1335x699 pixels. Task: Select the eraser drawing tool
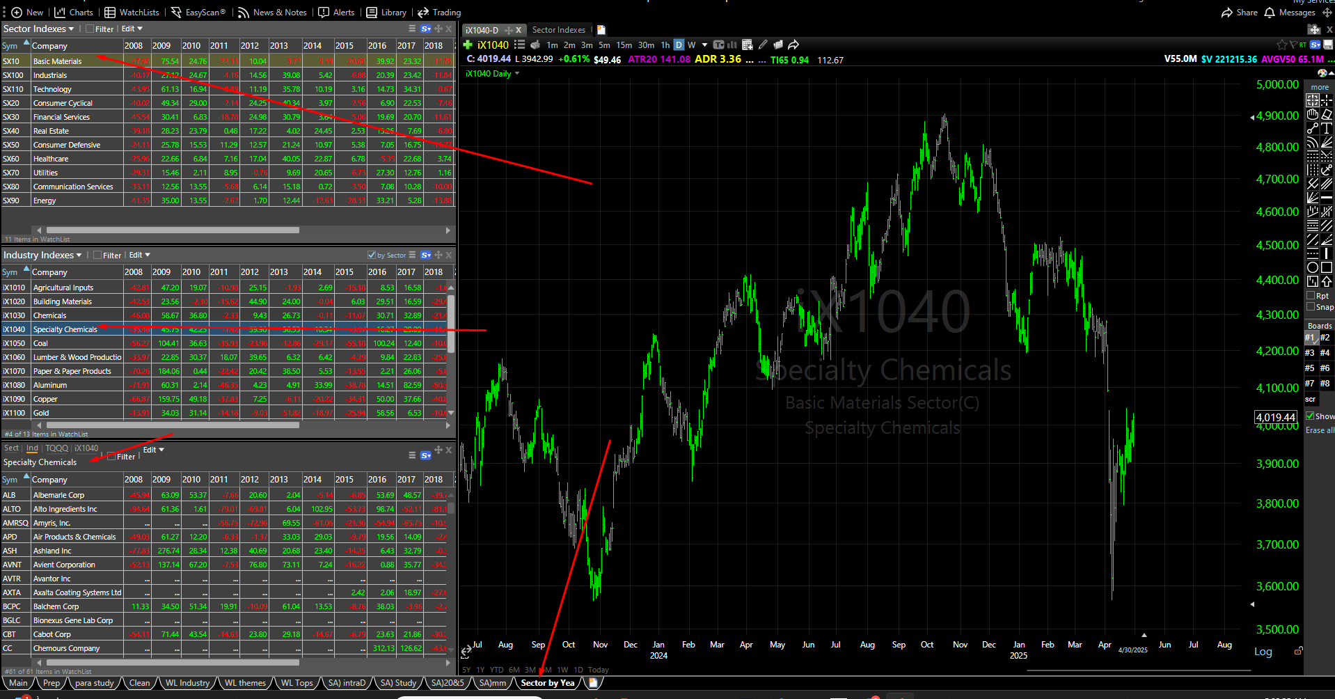tap(1327, 114)
